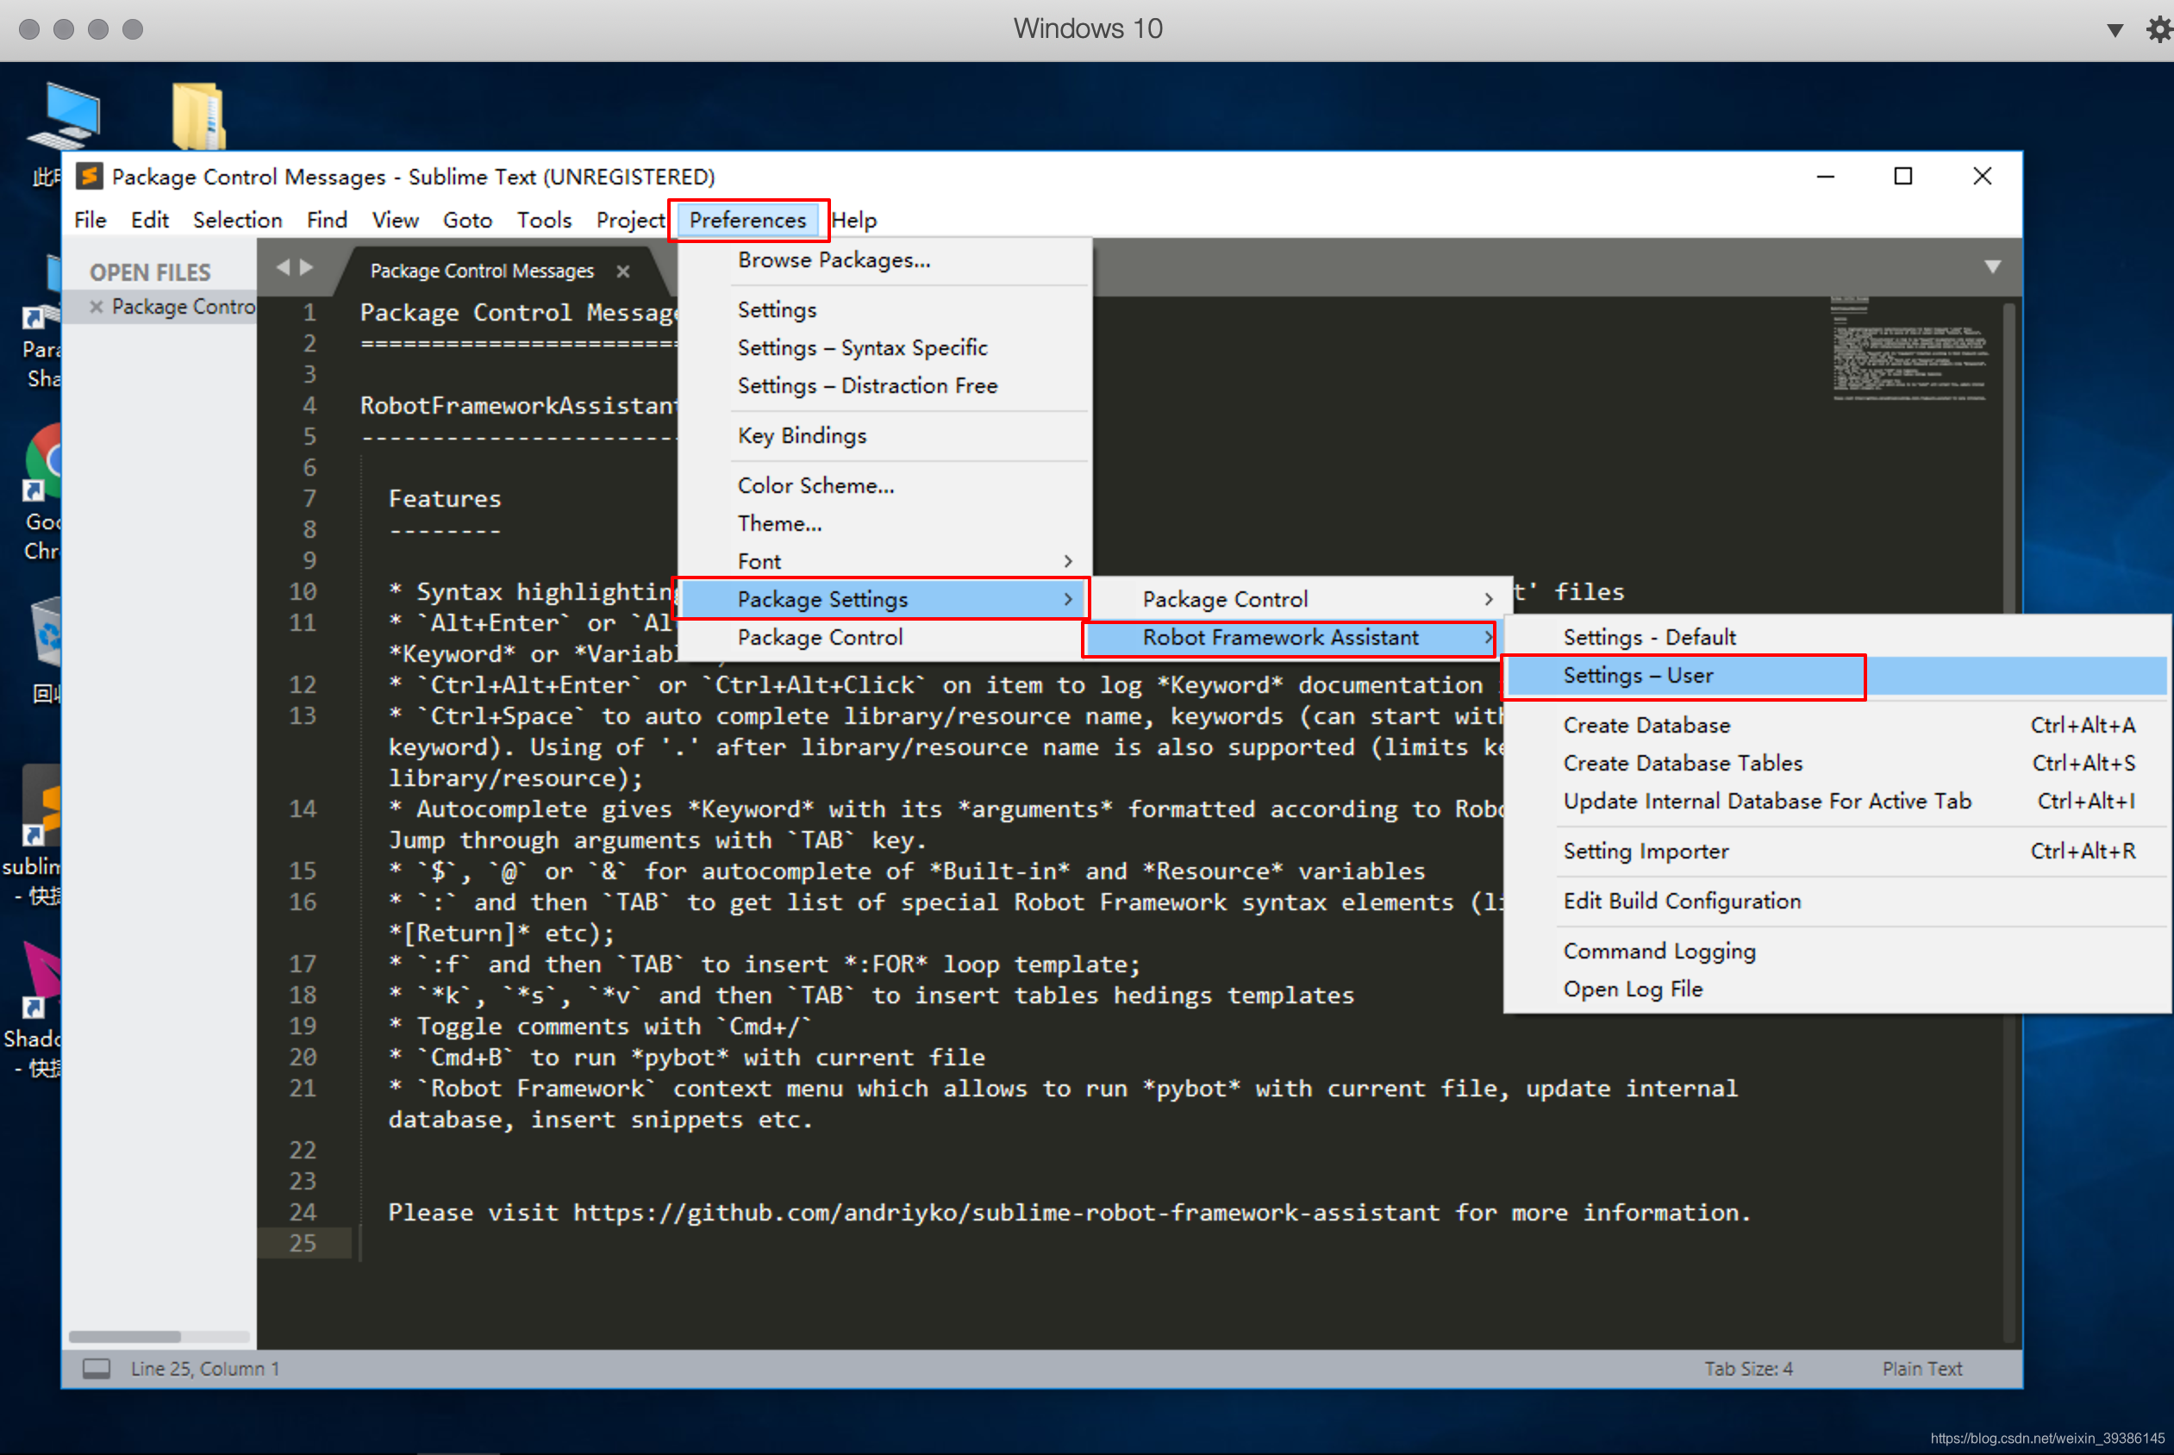Click the Sublime Text logo in title bar
2174x1455 pixels.
(x=90, y=177)
